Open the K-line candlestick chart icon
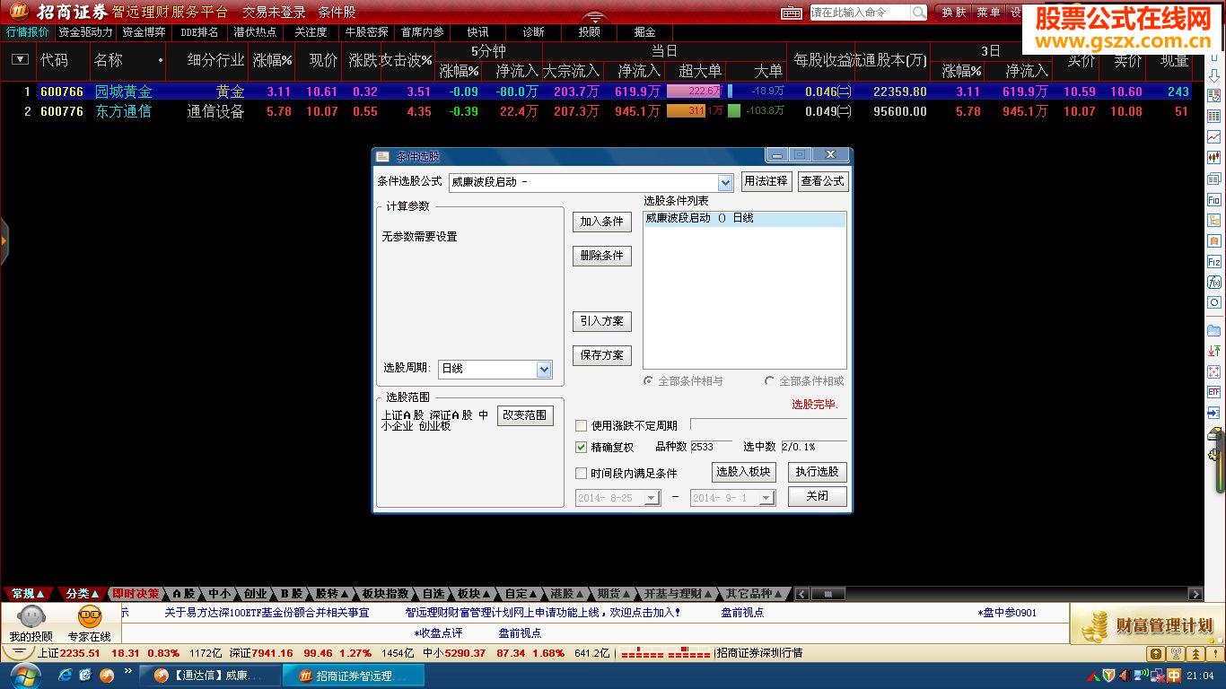Image resolution: width=1226 pixels, height=689 pixels. point(1214,157)
